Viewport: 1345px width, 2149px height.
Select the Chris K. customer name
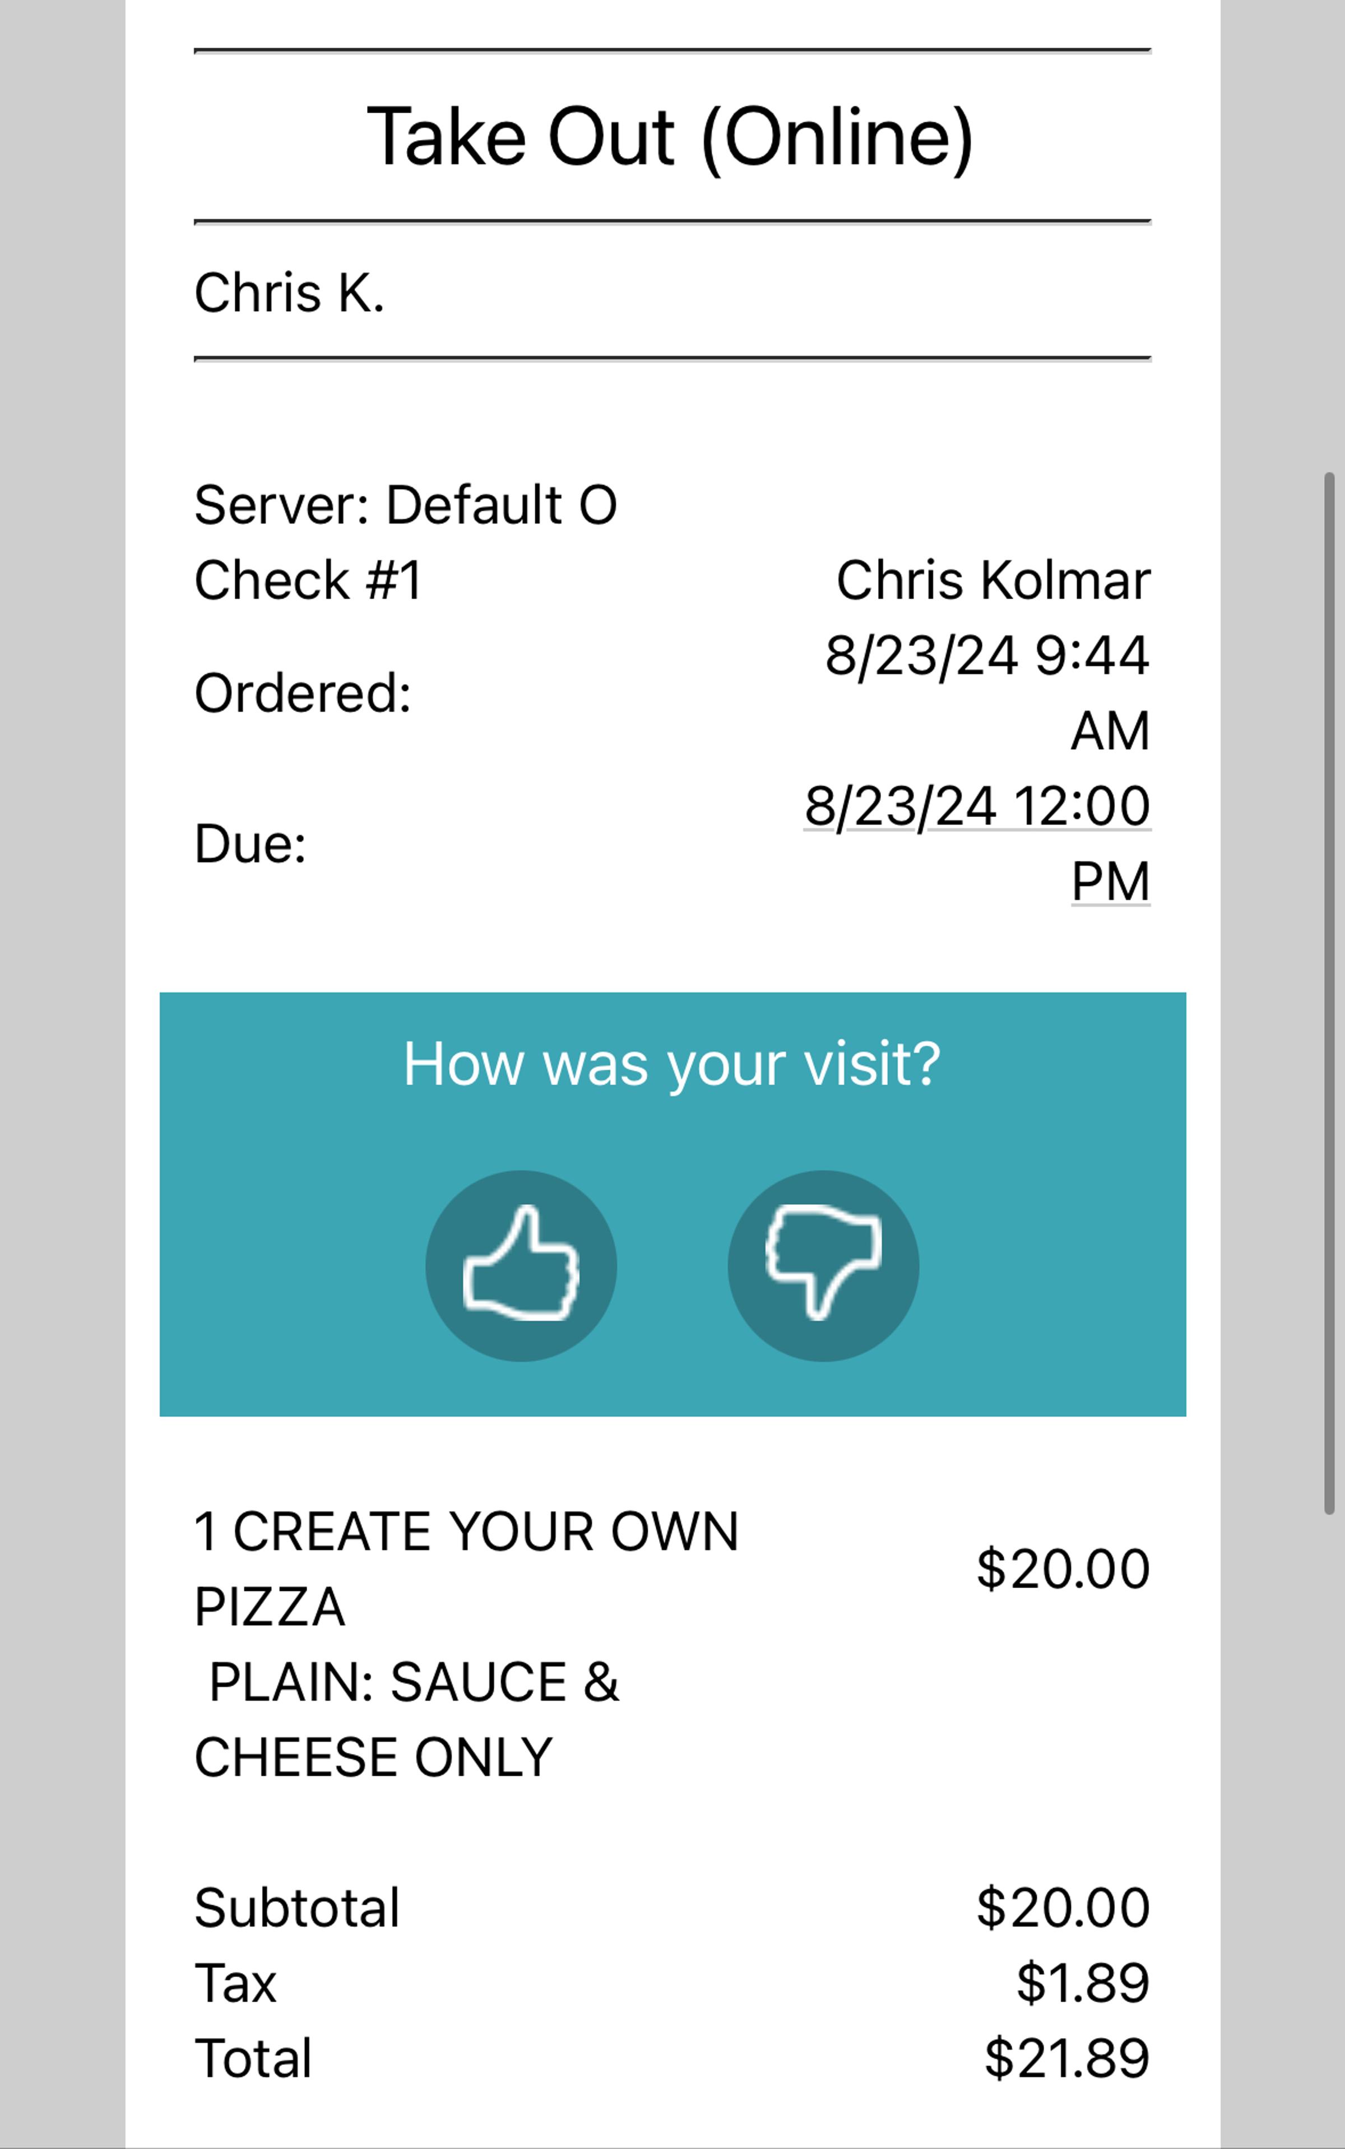click(x=289, y=293)
